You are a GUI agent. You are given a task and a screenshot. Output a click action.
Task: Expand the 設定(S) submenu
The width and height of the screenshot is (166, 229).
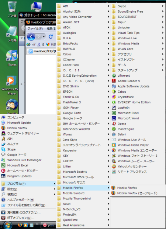(x=28, y=189)
